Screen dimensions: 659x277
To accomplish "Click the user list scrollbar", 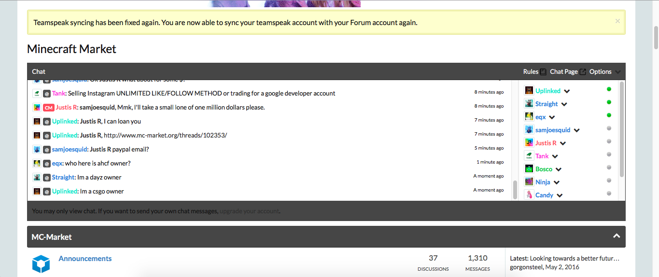I will coord(622,129).
